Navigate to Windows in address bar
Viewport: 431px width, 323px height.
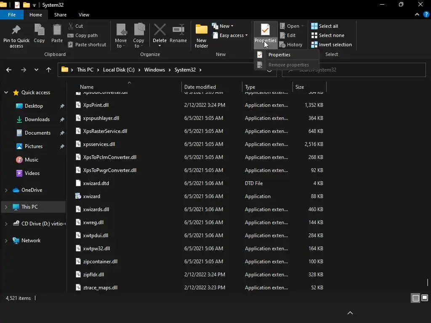pyautogui.click(x=154, y=70)
